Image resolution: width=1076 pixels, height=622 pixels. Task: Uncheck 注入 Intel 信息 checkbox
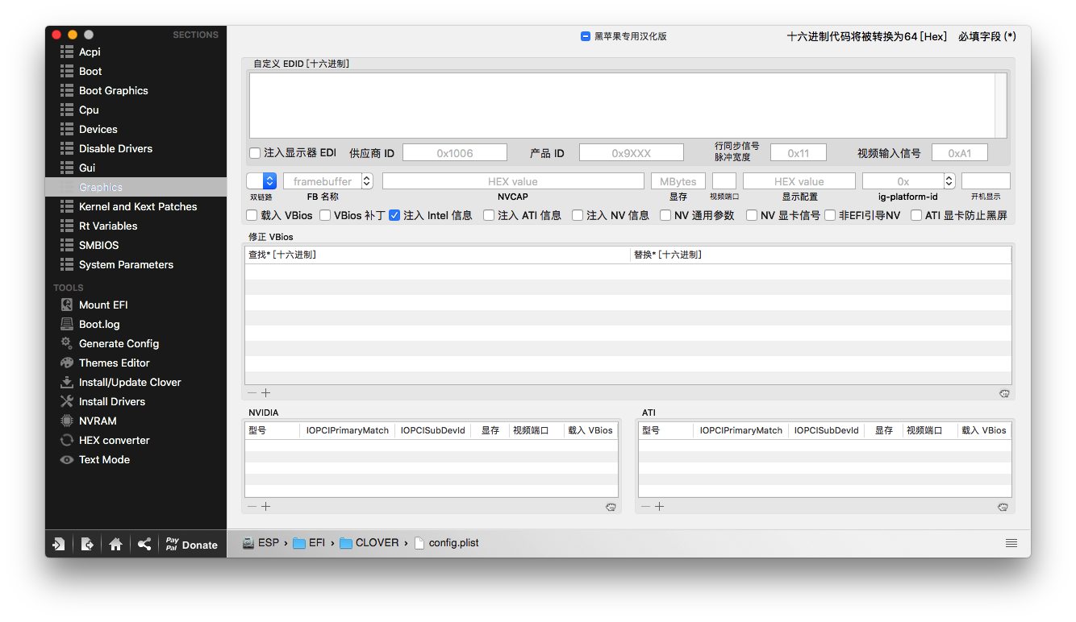(394, 215)
